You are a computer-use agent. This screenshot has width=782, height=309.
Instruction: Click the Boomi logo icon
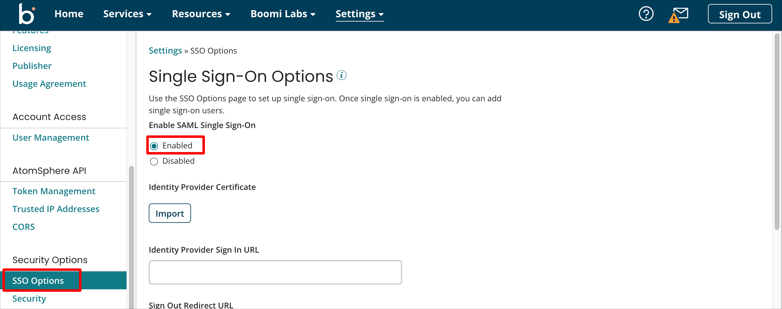[27, 14]
